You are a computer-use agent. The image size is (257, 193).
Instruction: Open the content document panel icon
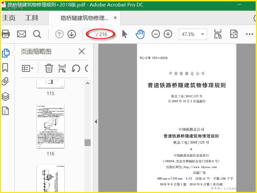5,111
